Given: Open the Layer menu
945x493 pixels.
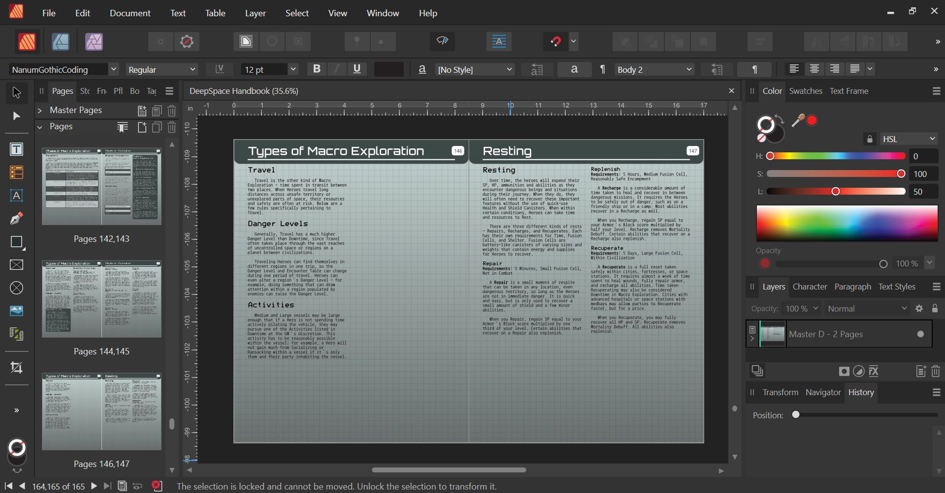Looking at the screenshot, I should (255, 13).
